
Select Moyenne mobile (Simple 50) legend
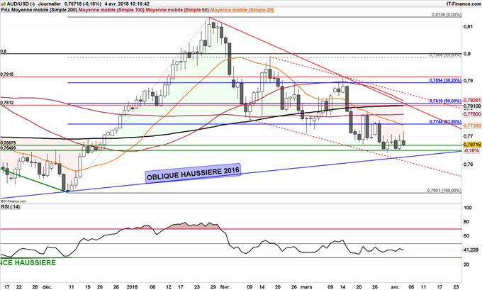pos(177,10)
